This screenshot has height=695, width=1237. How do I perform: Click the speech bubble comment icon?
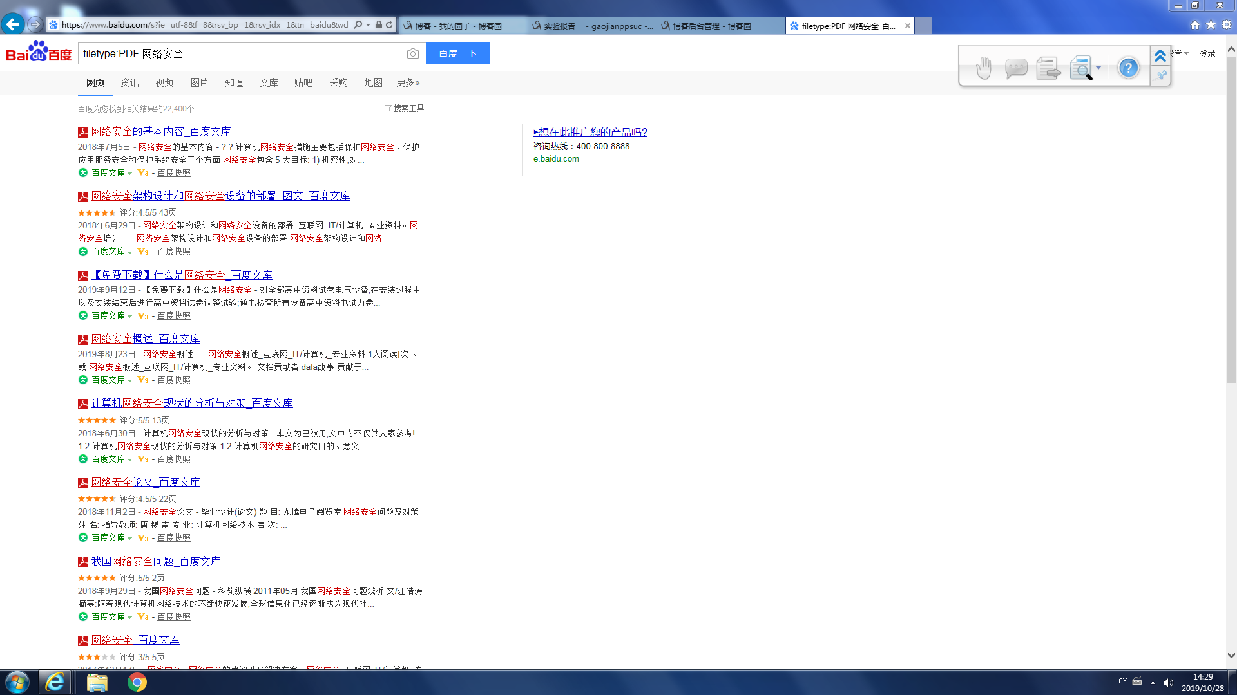click(1015, 68)
